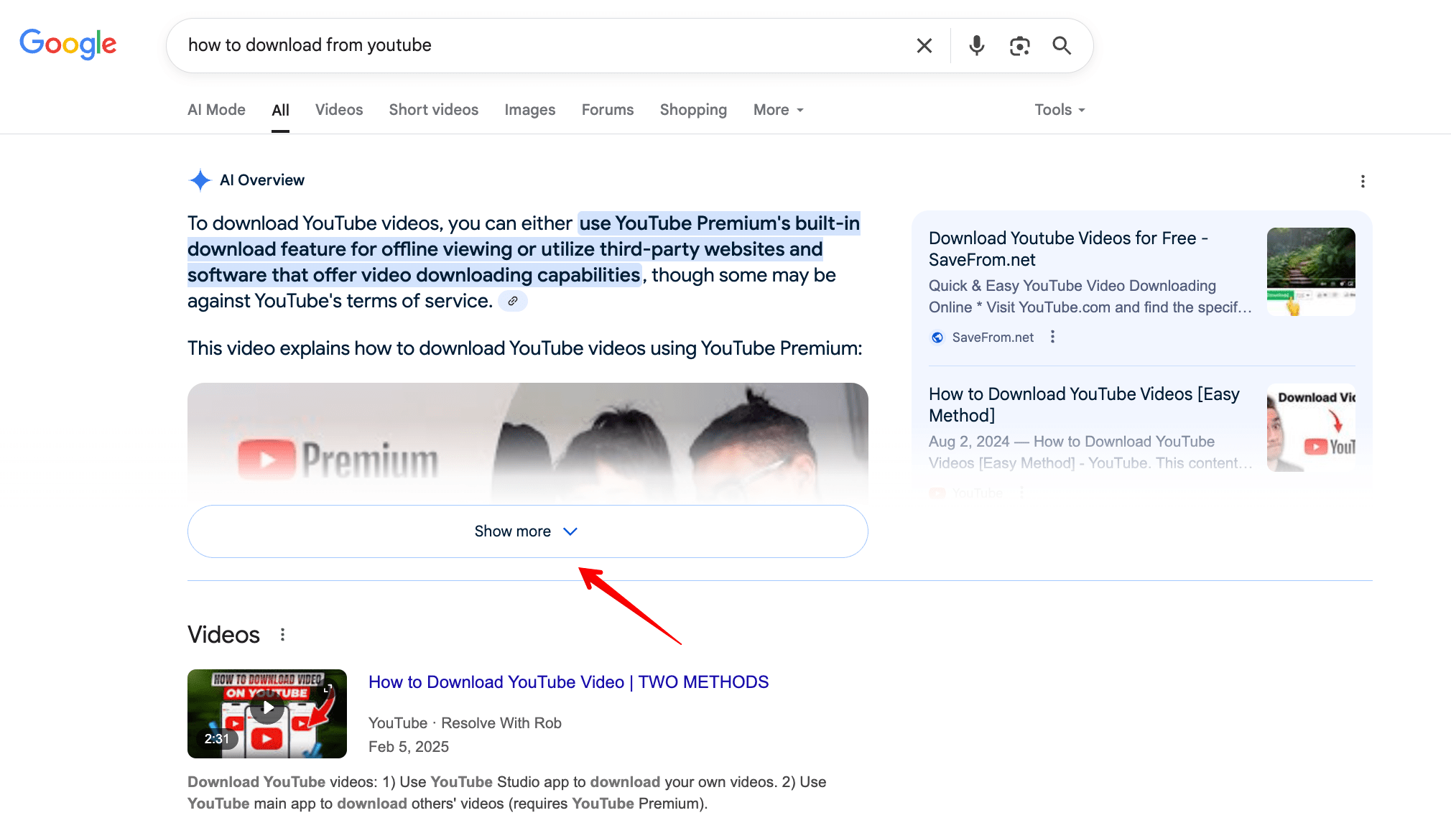Switch to the Shopping tab
Image resolution: width=1451 pixels, height=823 pixels.
click(693, 110)
